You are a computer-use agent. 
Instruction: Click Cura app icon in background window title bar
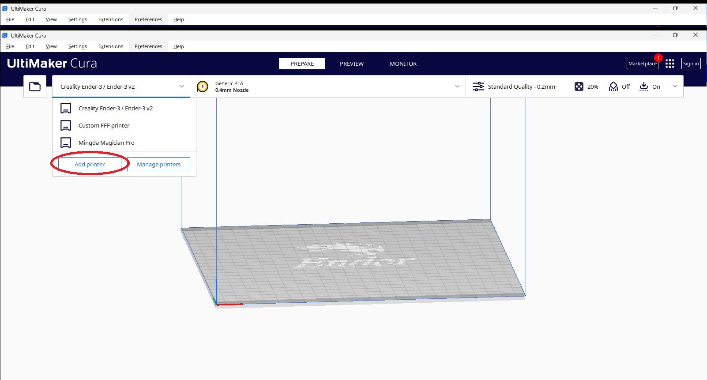click(x=5, y=8)
